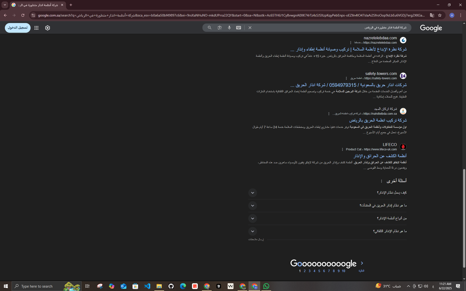The height and width of the screenshot is (291, 466).
Task: Open the volume control in system tray
Action: (x=426, y=286)
